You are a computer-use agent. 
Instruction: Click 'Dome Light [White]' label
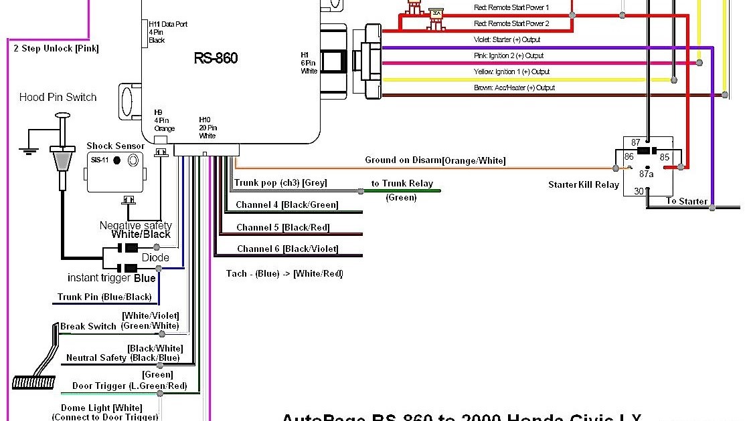click(x=101, y=408)
